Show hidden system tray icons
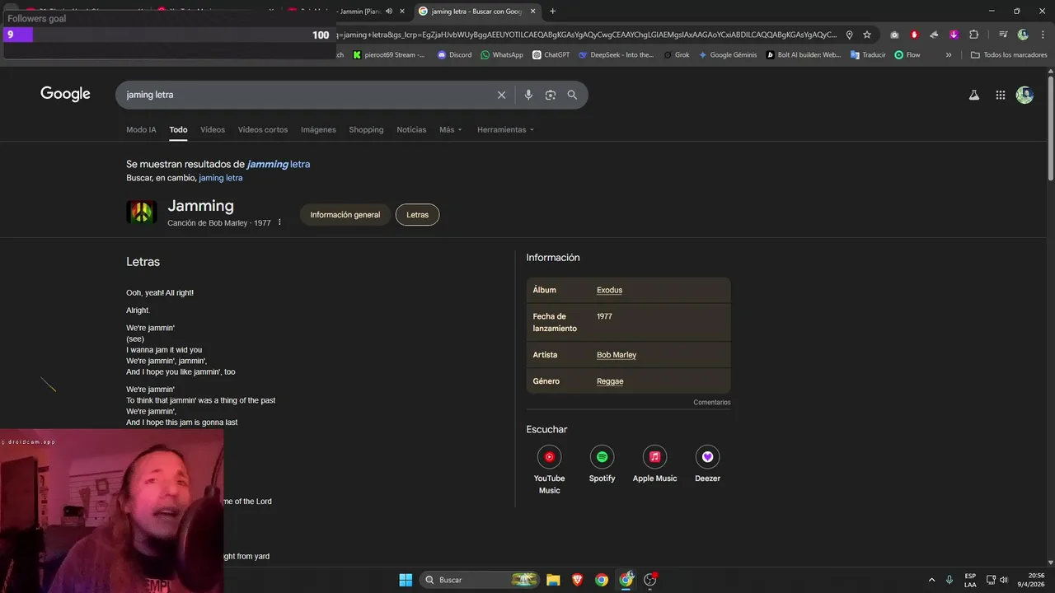 point(931,580)
